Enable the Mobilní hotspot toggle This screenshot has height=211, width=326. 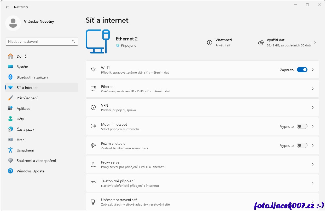(x=302, y=126)
